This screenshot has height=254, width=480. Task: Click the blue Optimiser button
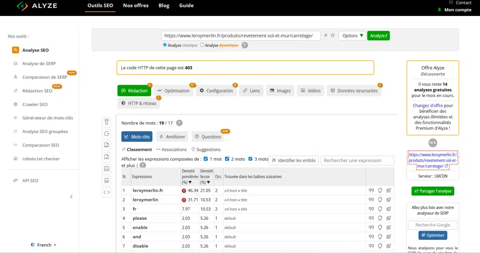(x=433, y=235)
